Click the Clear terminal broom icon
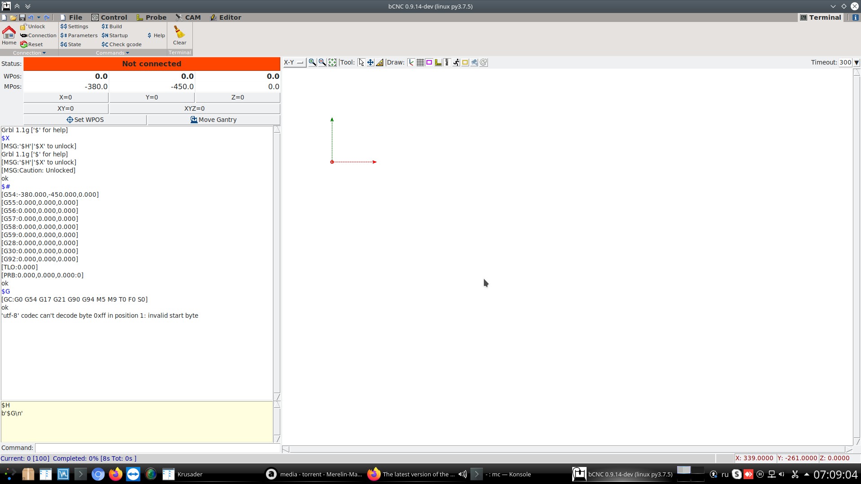861x484 pixels. click(179, 33)
